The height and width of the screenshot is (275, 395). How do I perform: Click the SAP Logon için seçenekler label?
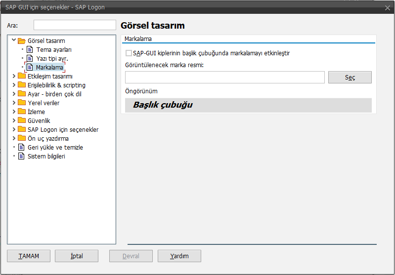pos(63,129)
